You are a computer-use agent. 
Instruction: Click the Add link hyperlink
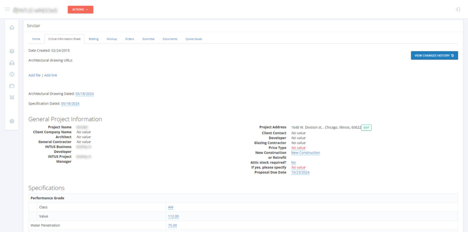pos(51,75)
